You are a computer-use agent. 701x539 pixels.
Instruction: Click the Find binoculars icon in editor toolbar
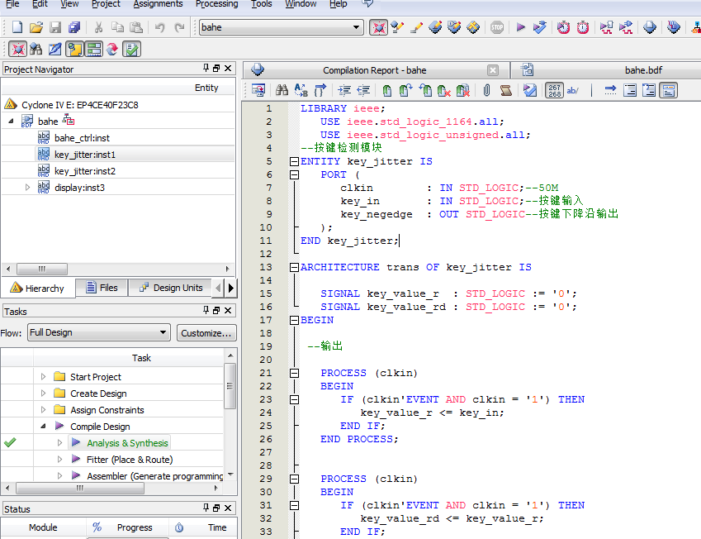(282, 90)
